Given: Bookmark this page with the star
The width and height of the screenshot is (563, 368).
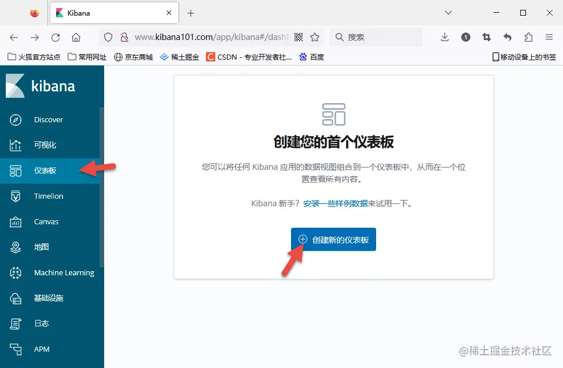Looking at the screenshot, I should (315, 37).
